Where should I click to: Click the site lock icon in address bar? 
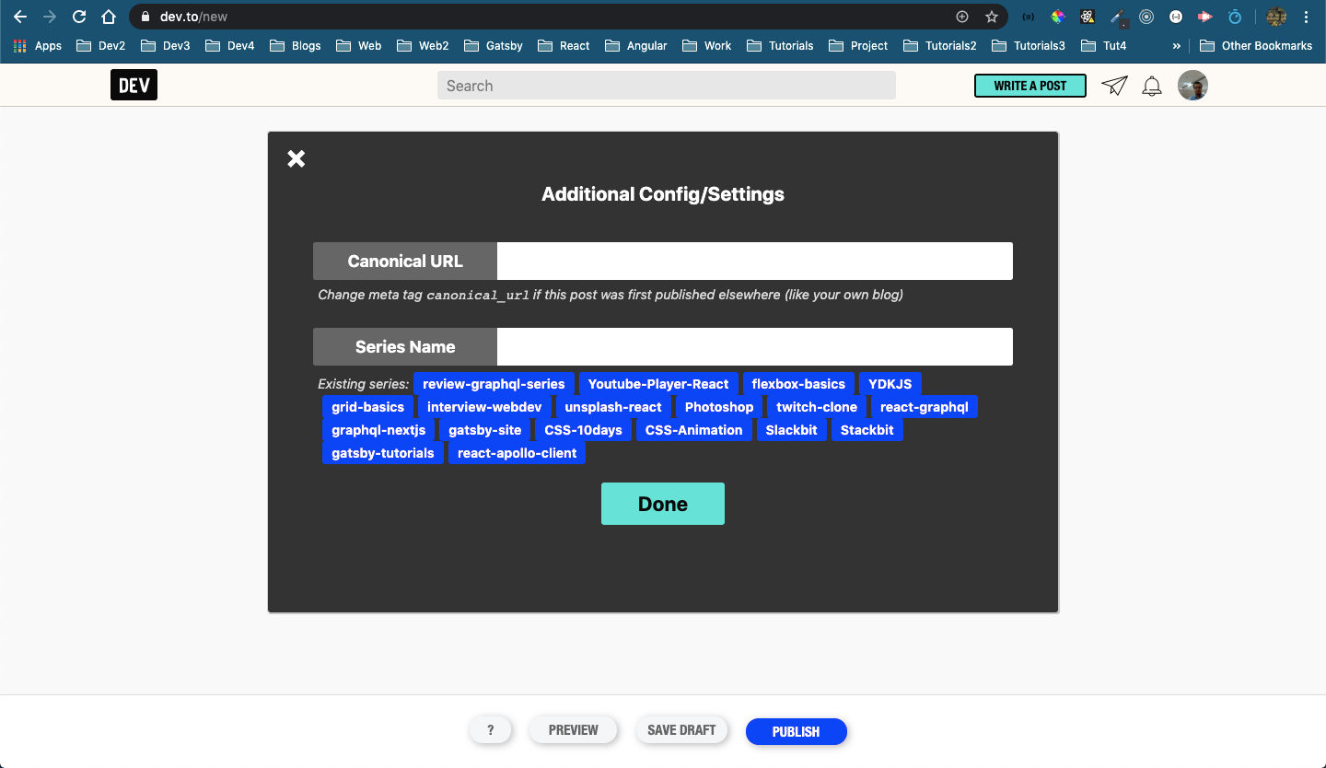click(145, 17)
